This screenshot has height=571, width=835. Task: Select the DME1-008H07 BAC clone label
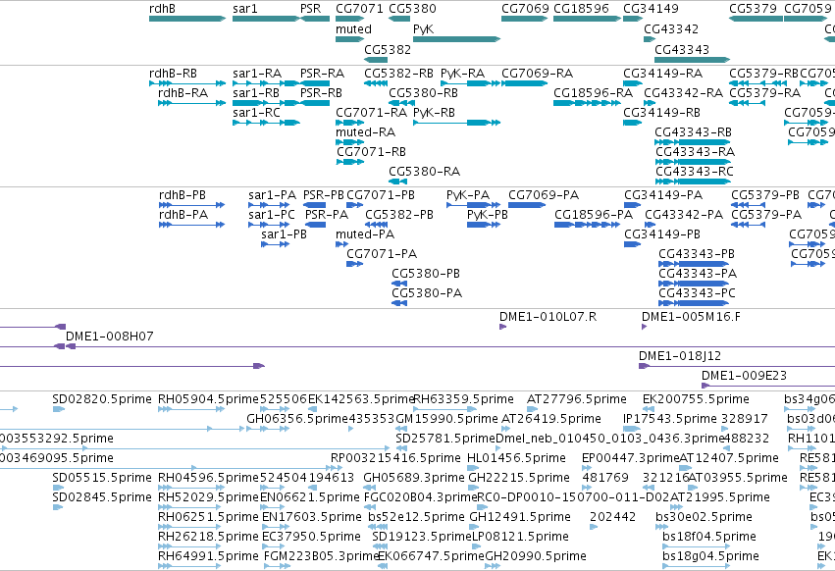click(110, 337)
